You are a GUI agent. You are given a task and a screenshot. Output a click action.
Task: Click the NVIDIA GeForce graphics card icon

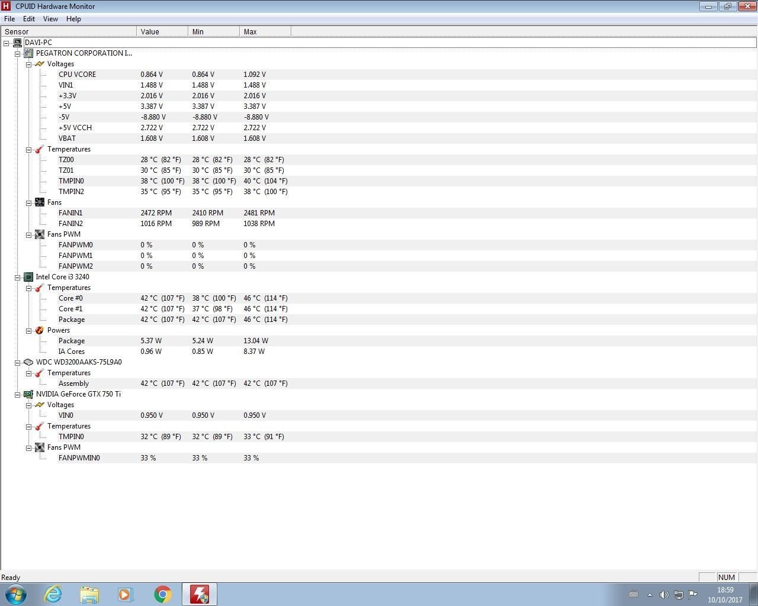pos(28,394)
